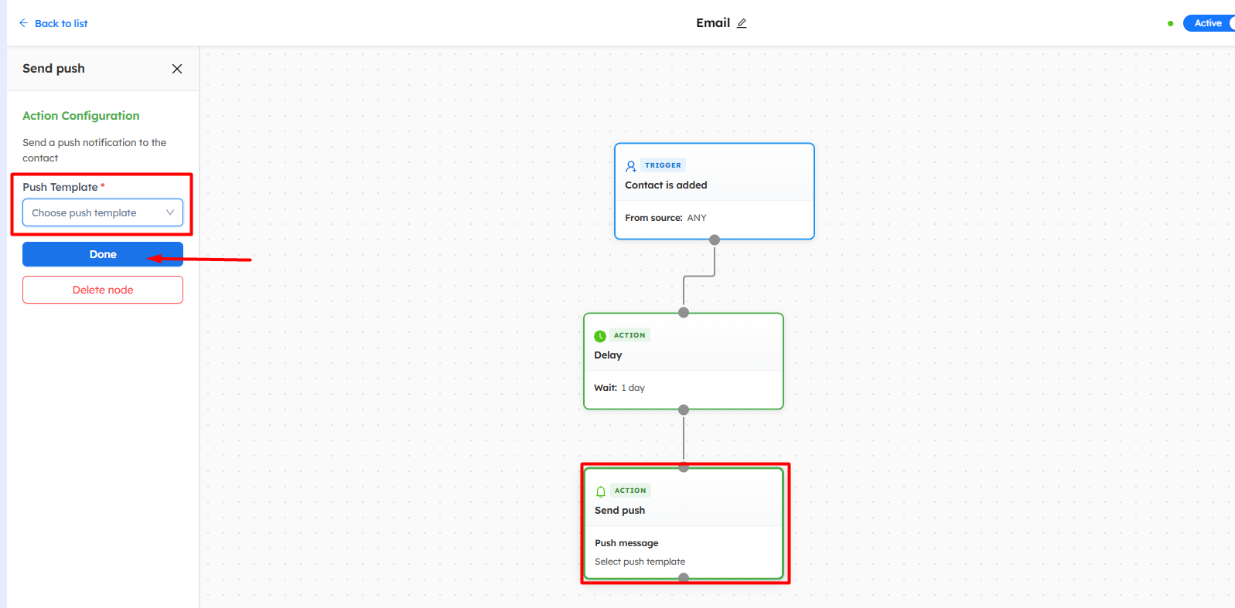This screenshot has width=1235, height=608.
Task: Click the back arrow icon
Action: pyautogui.click(x=23, y=23)
